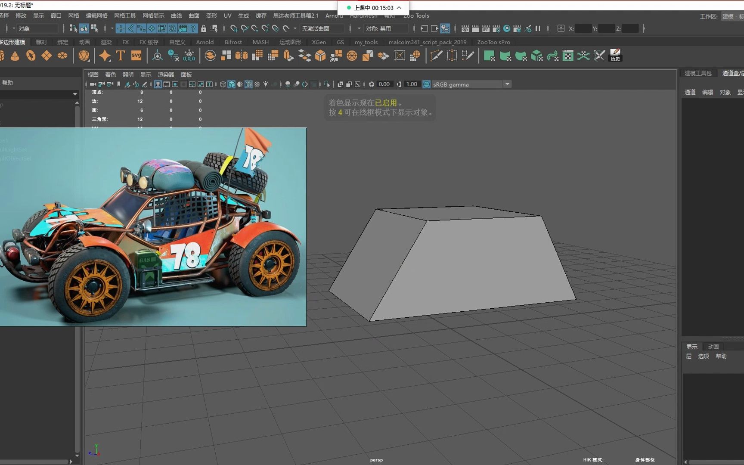This screenshot has height=465, width=744.
Task: Click the platonic solid shelf icon
Action: 84,56
